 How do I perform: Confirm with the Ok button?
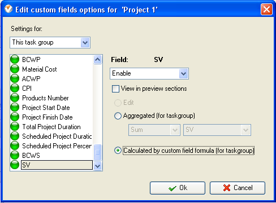(178, 188)
